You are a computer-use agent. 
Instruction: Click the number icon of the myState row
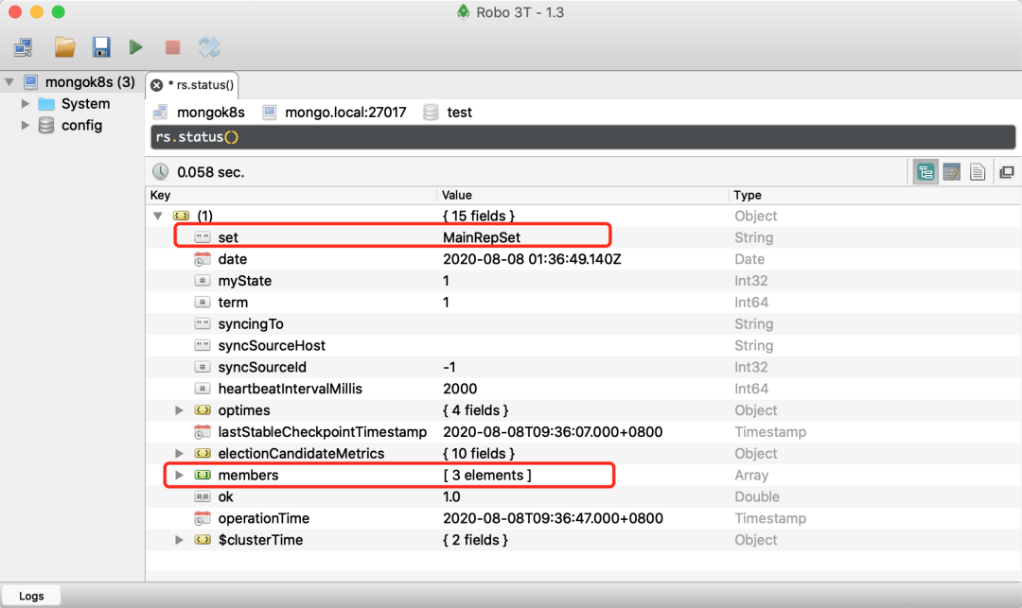click(203, 281)
